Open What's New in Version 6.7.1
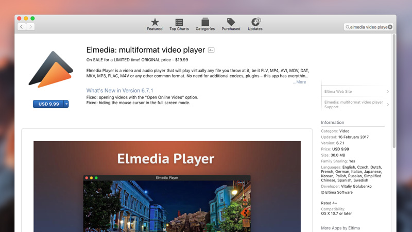 (119, 91)
